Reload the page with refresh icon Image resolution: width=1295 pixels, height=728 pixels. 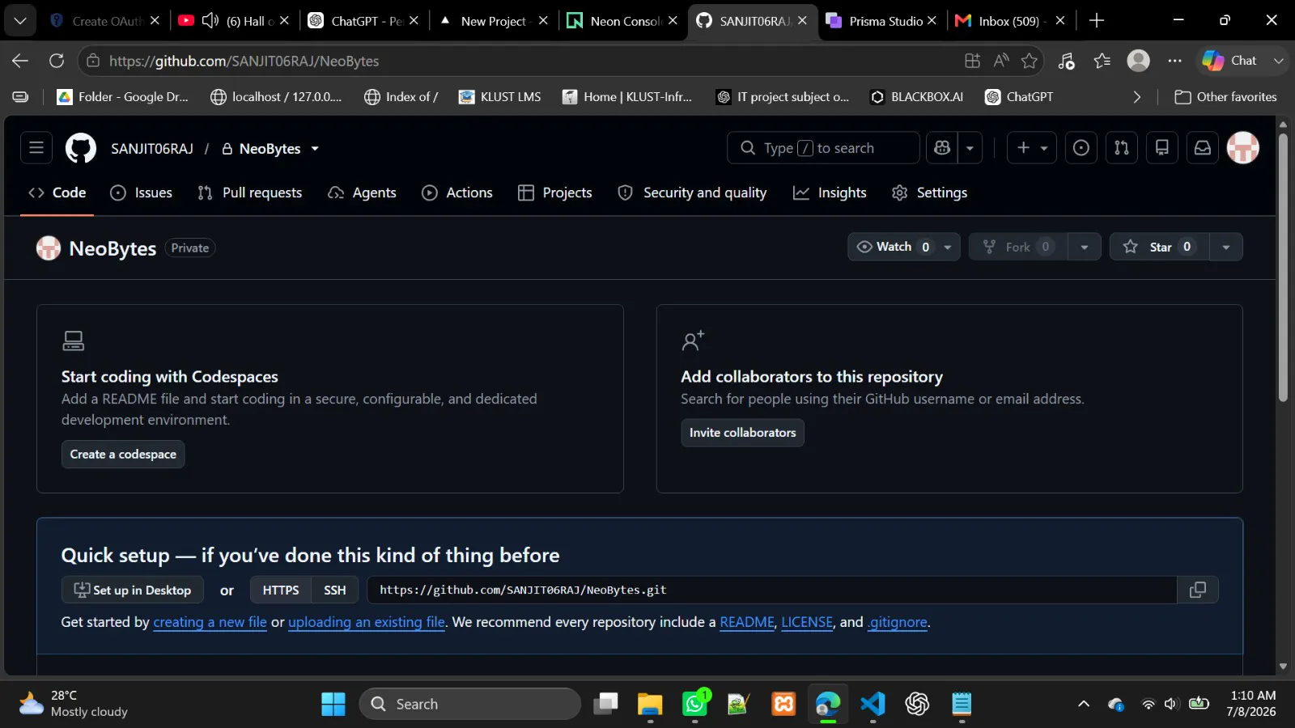(x=57, y=61)
